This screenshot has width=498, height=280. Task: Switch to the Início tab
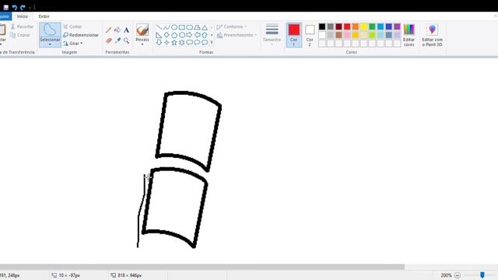[23, 16]
